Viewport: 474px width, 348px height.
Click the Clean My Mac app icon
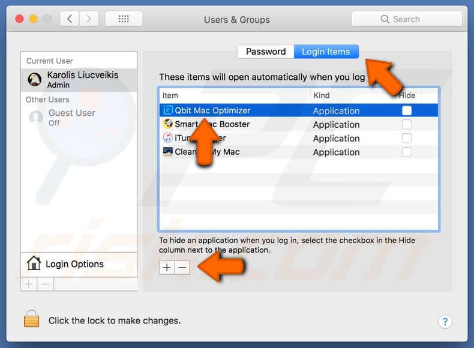point(168,151)
